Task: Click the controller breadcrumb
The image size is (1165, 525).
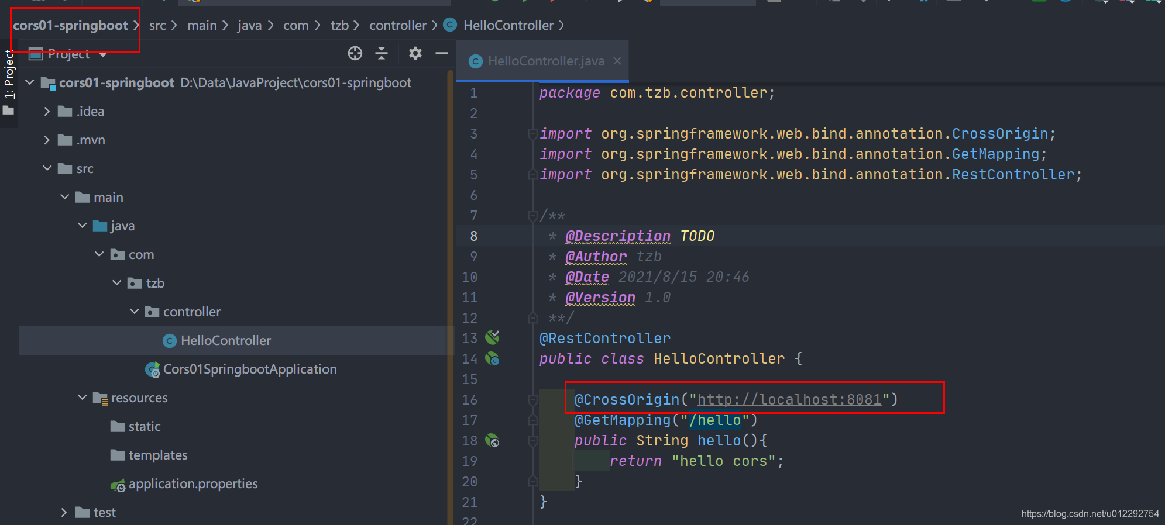Action: pos(398,25)
